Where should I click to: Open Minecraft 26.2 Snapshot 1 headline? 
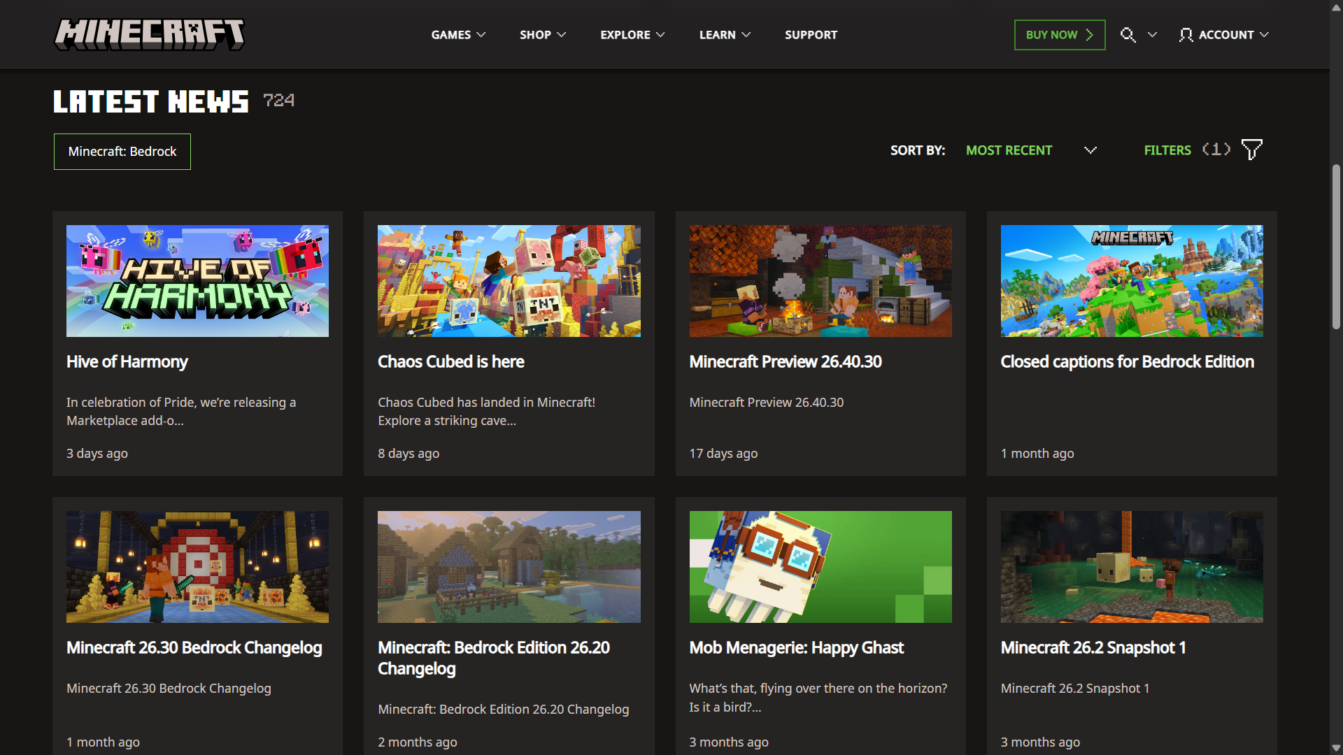click(x=1093, y=648)
